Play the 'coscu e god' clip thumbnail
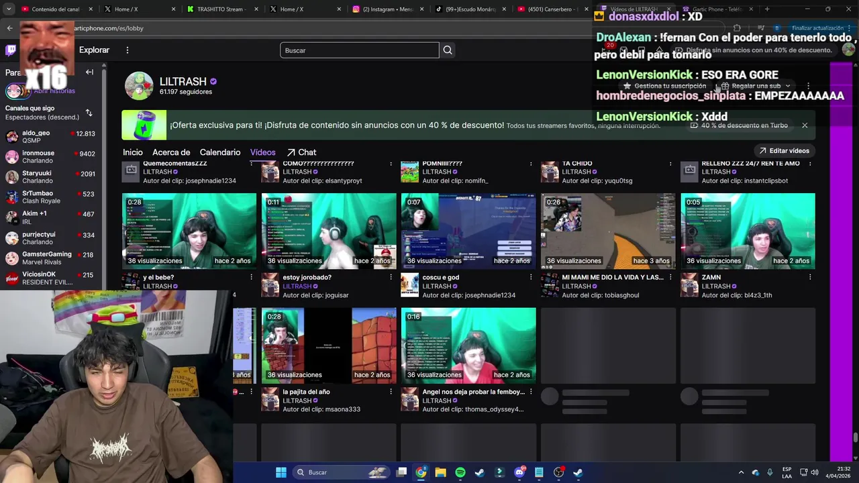The height and width of the screenshot is (483, 859). [468, 231]
